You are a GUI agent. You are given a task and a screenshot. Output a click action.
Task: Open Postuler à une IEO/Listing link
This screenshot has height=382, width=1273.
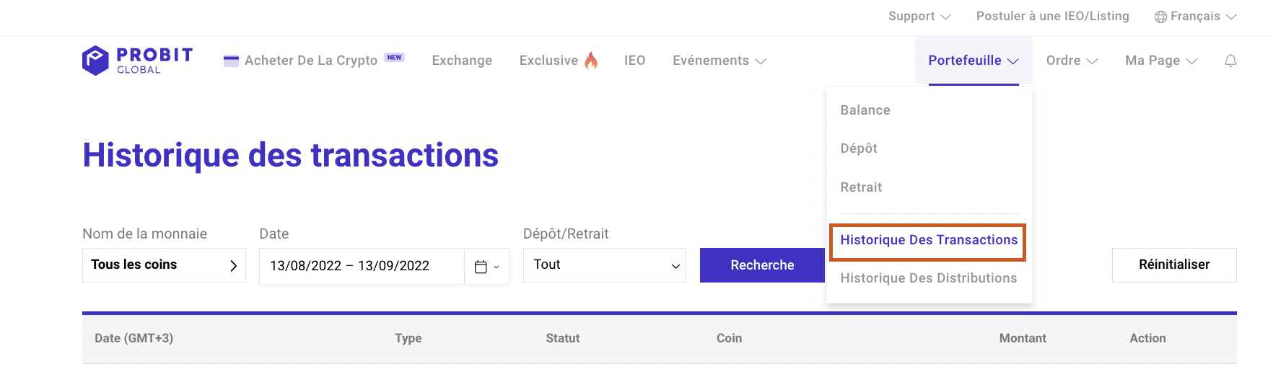coord(1052,16)
